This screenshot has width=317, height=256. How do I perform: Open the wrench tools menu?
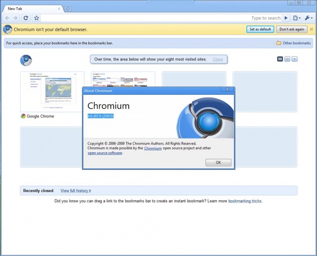click(x=308, y=18)
